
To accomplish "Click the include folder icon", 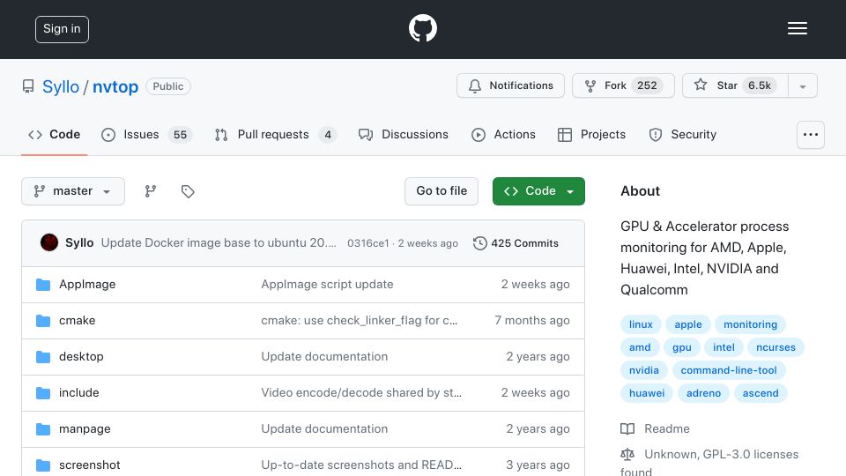I will point(43,393).
